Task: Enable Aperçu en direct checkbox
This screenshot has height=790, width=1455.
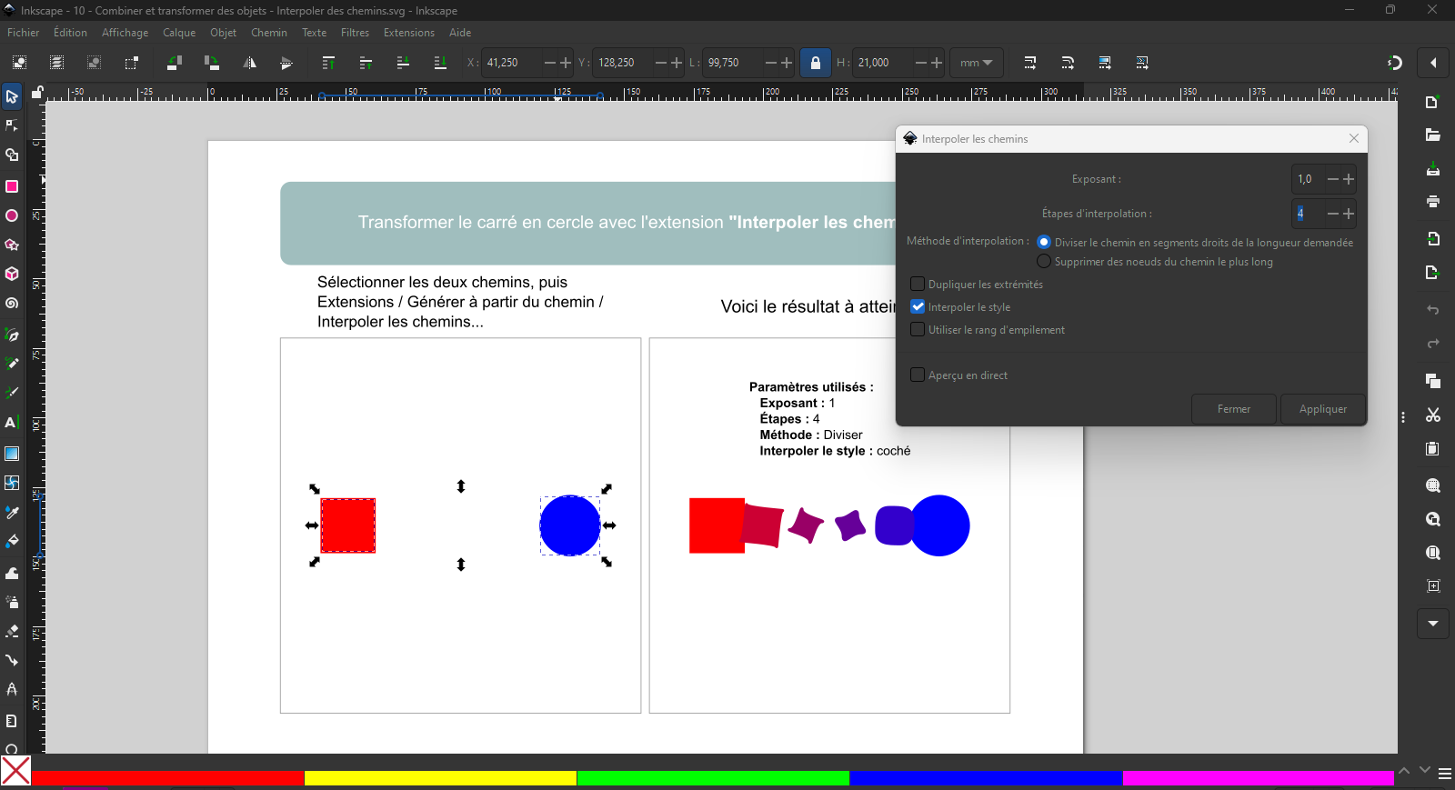Action: click(x=918, y=375)
